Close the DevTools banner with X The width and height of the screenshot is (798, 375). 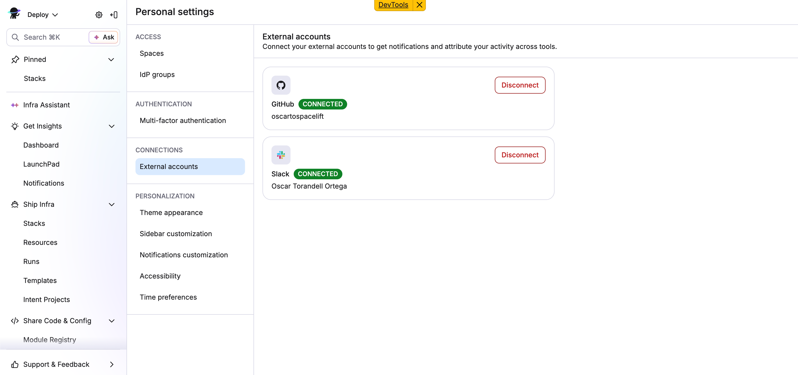pos(419,5)
